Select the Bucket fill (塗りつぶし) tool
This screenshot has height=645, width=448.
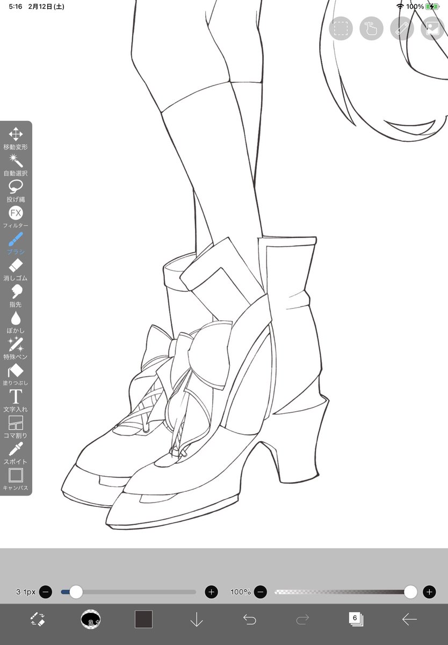[16, 375]
